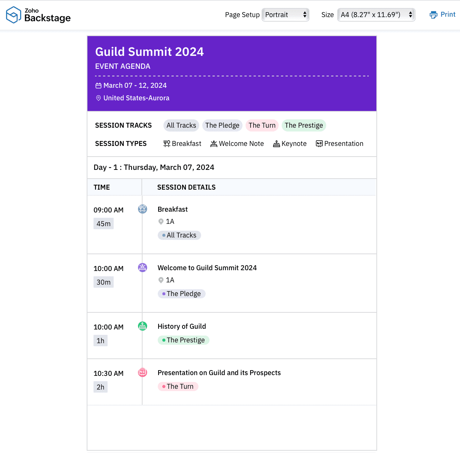Click the Keynote session timeline icon
This screenshot has width=460, height=453.
tap(143, 326)
